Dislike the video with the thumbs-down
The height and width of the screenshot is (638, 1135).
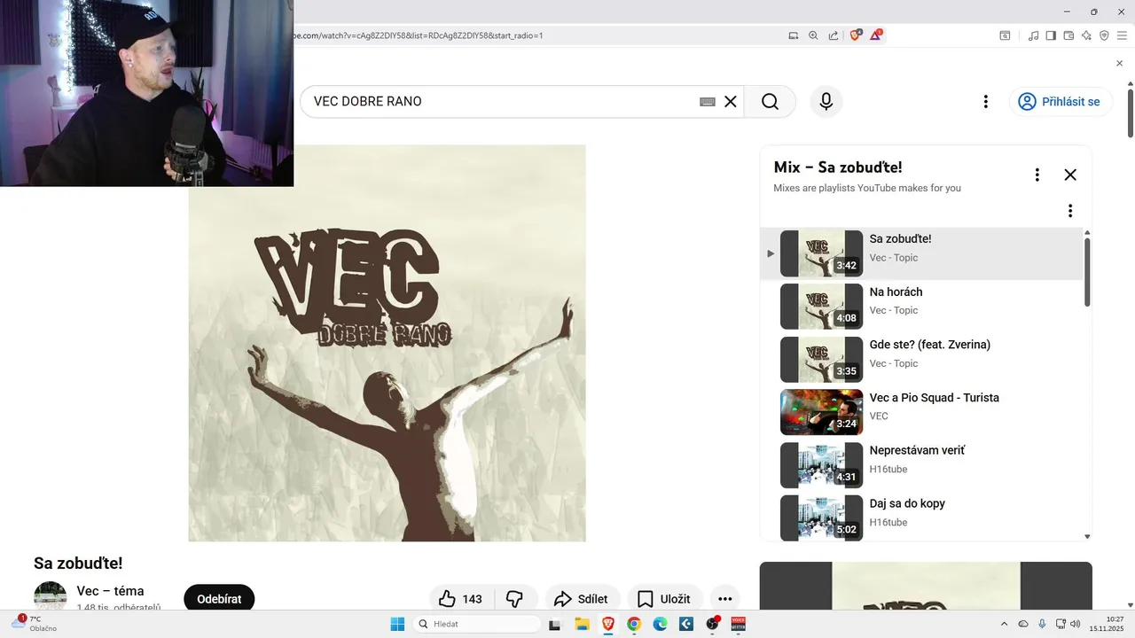(x=514, y=599)
